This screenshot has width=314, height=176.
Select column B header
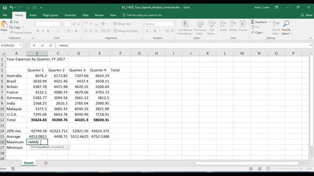coord(37,53)
